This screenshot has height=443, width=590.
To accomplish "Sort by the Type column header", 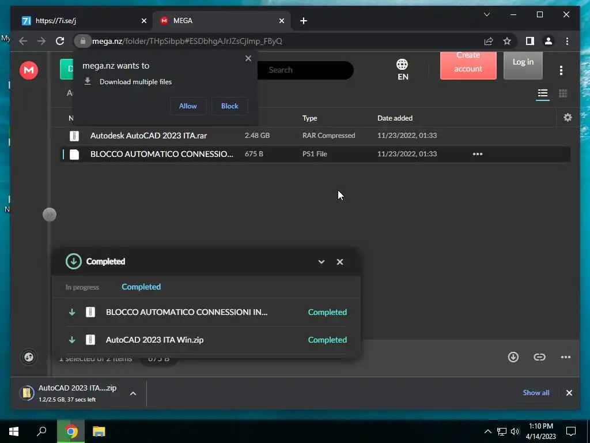I will click(x=309, y=118).
